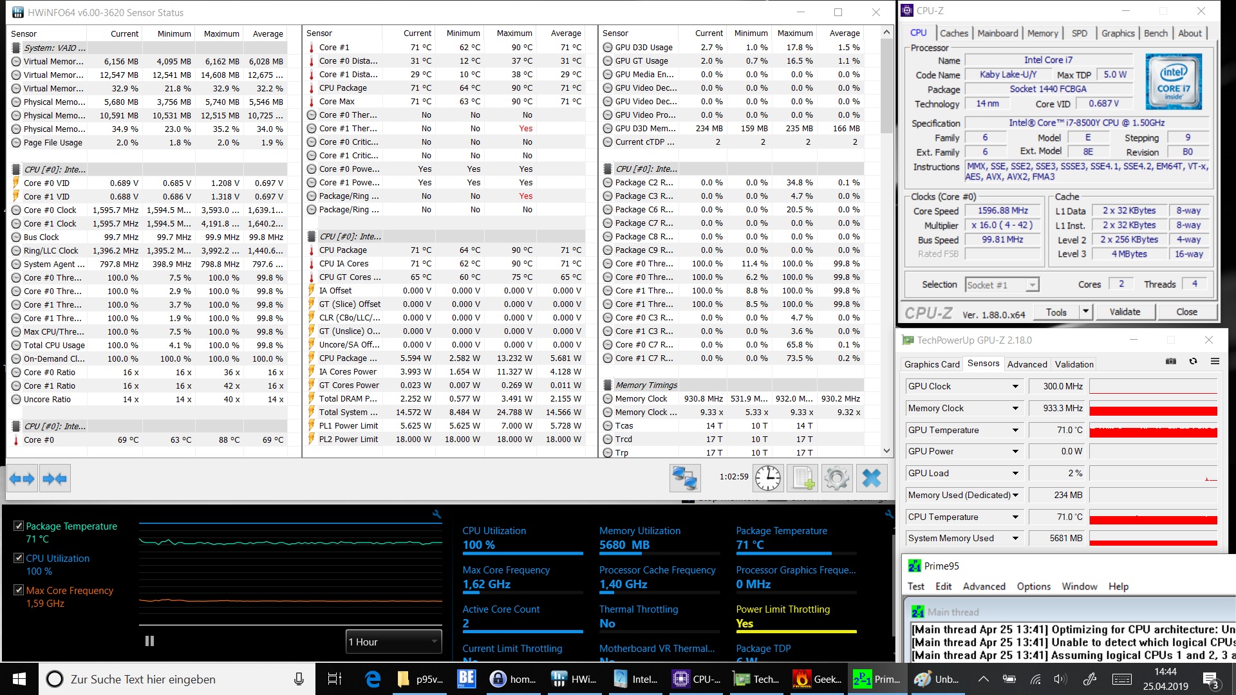1236x695 pixels.
Task: Open the GPU-Z hamburger menu
Action: point(1215,362)
